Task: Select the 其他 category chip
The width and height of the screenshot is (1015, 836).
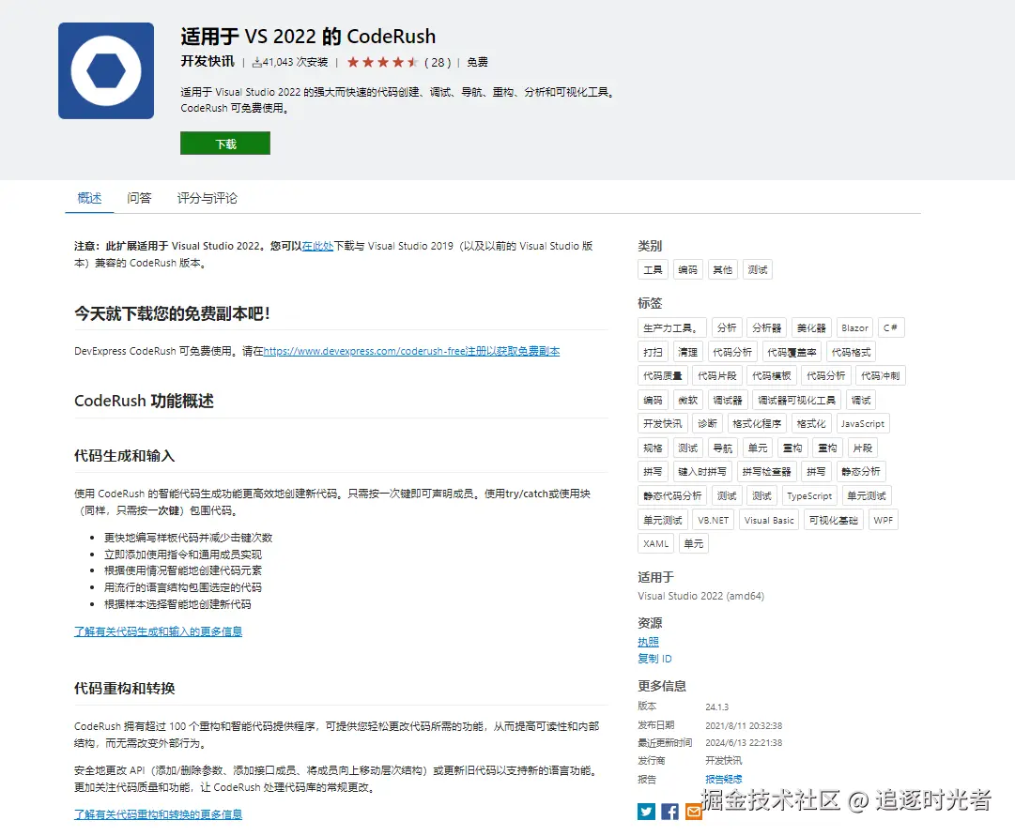Action: (x=722, y=270)
